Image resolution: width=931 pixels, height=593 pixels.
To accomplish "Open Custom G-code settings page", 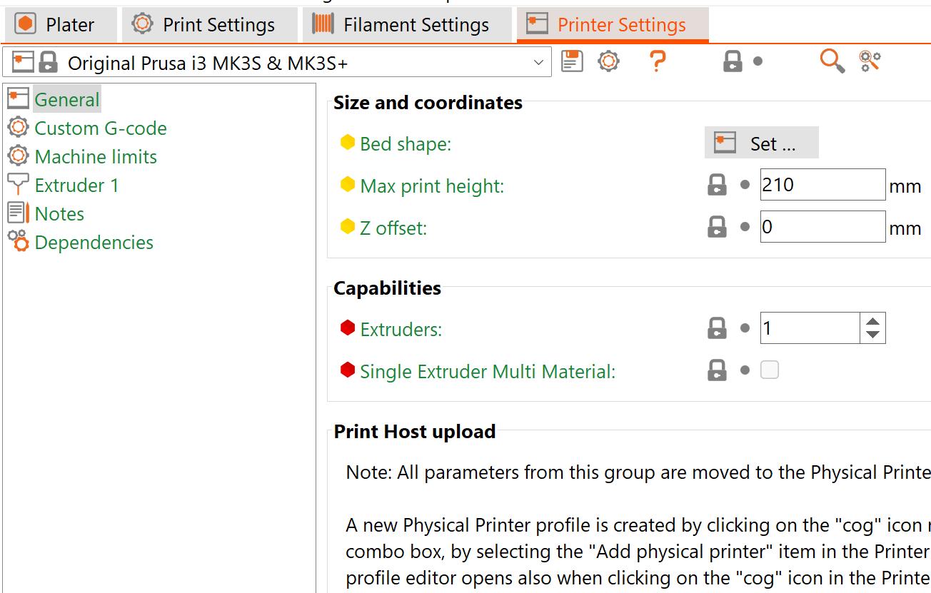I will coord(101,128).
